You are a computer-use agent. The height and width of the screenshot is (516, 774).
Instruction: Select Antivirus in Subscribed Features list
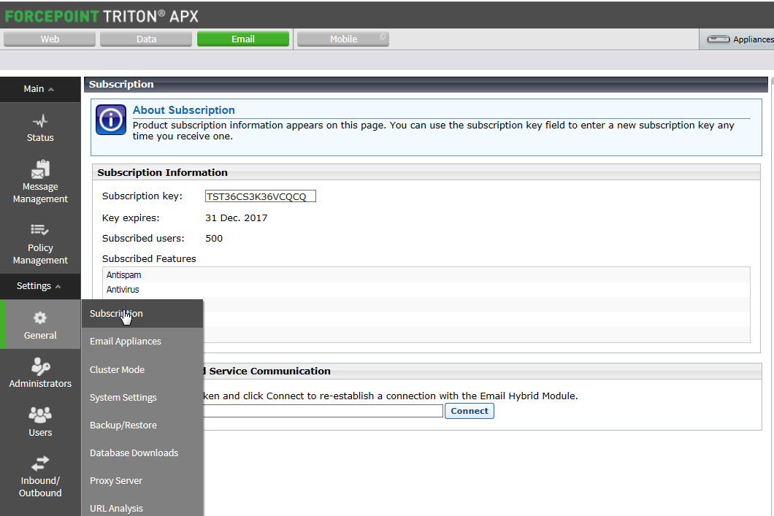point(426,290)
